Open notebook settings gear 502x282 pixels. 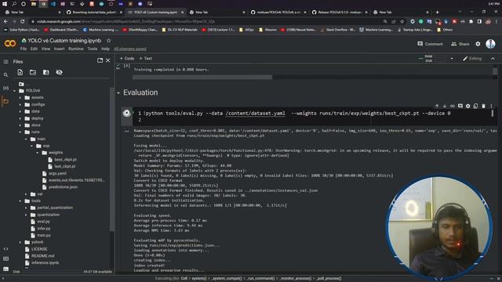click(x=478, y=44)
